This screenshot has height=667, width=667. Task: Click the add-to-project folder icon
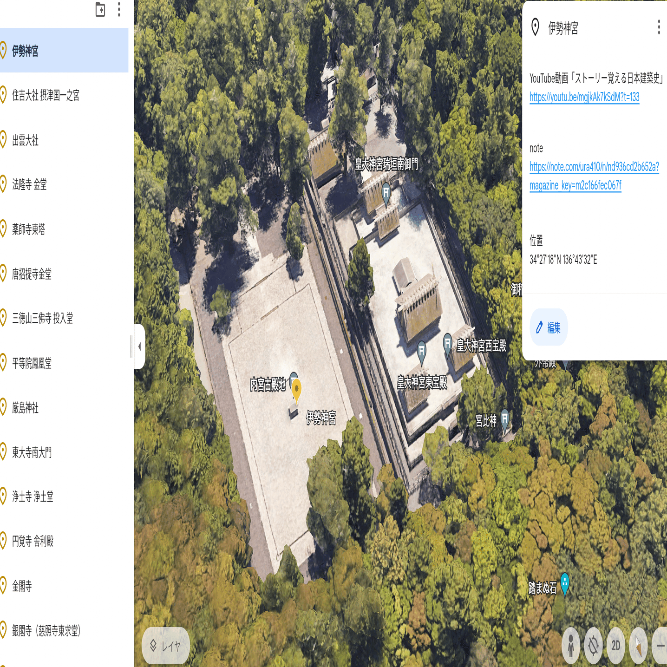100,9
